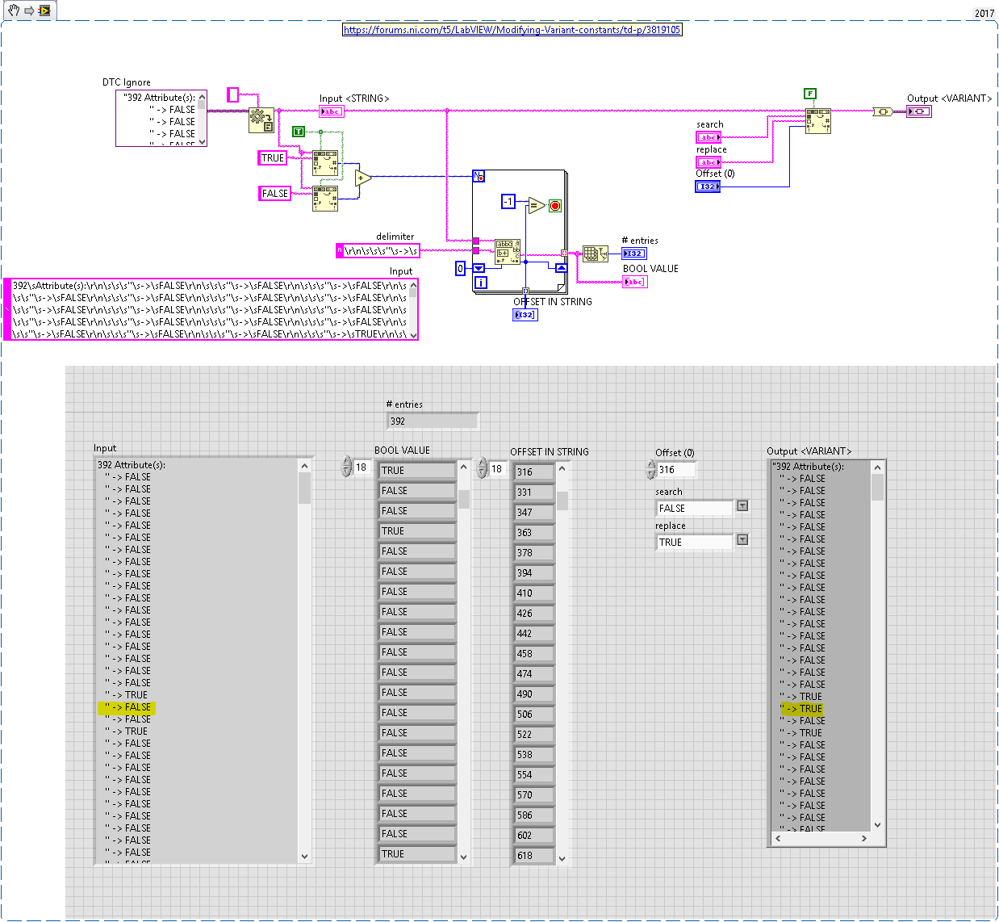Click the Input <STRING> indicator terminal
999x922 pixels.
point(331,111)
